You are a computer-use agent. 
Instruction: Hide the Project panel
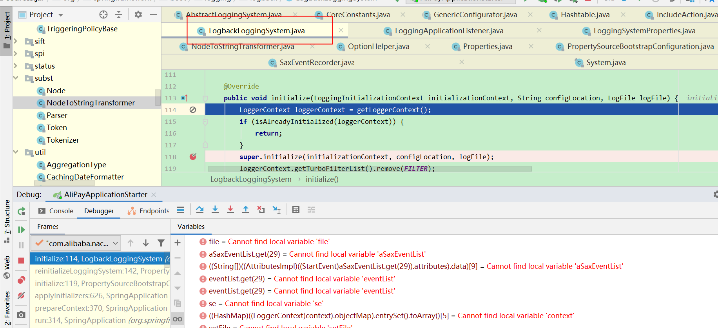click(154, 14)
